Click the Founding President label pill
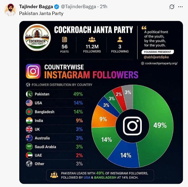 pos(158,52)
